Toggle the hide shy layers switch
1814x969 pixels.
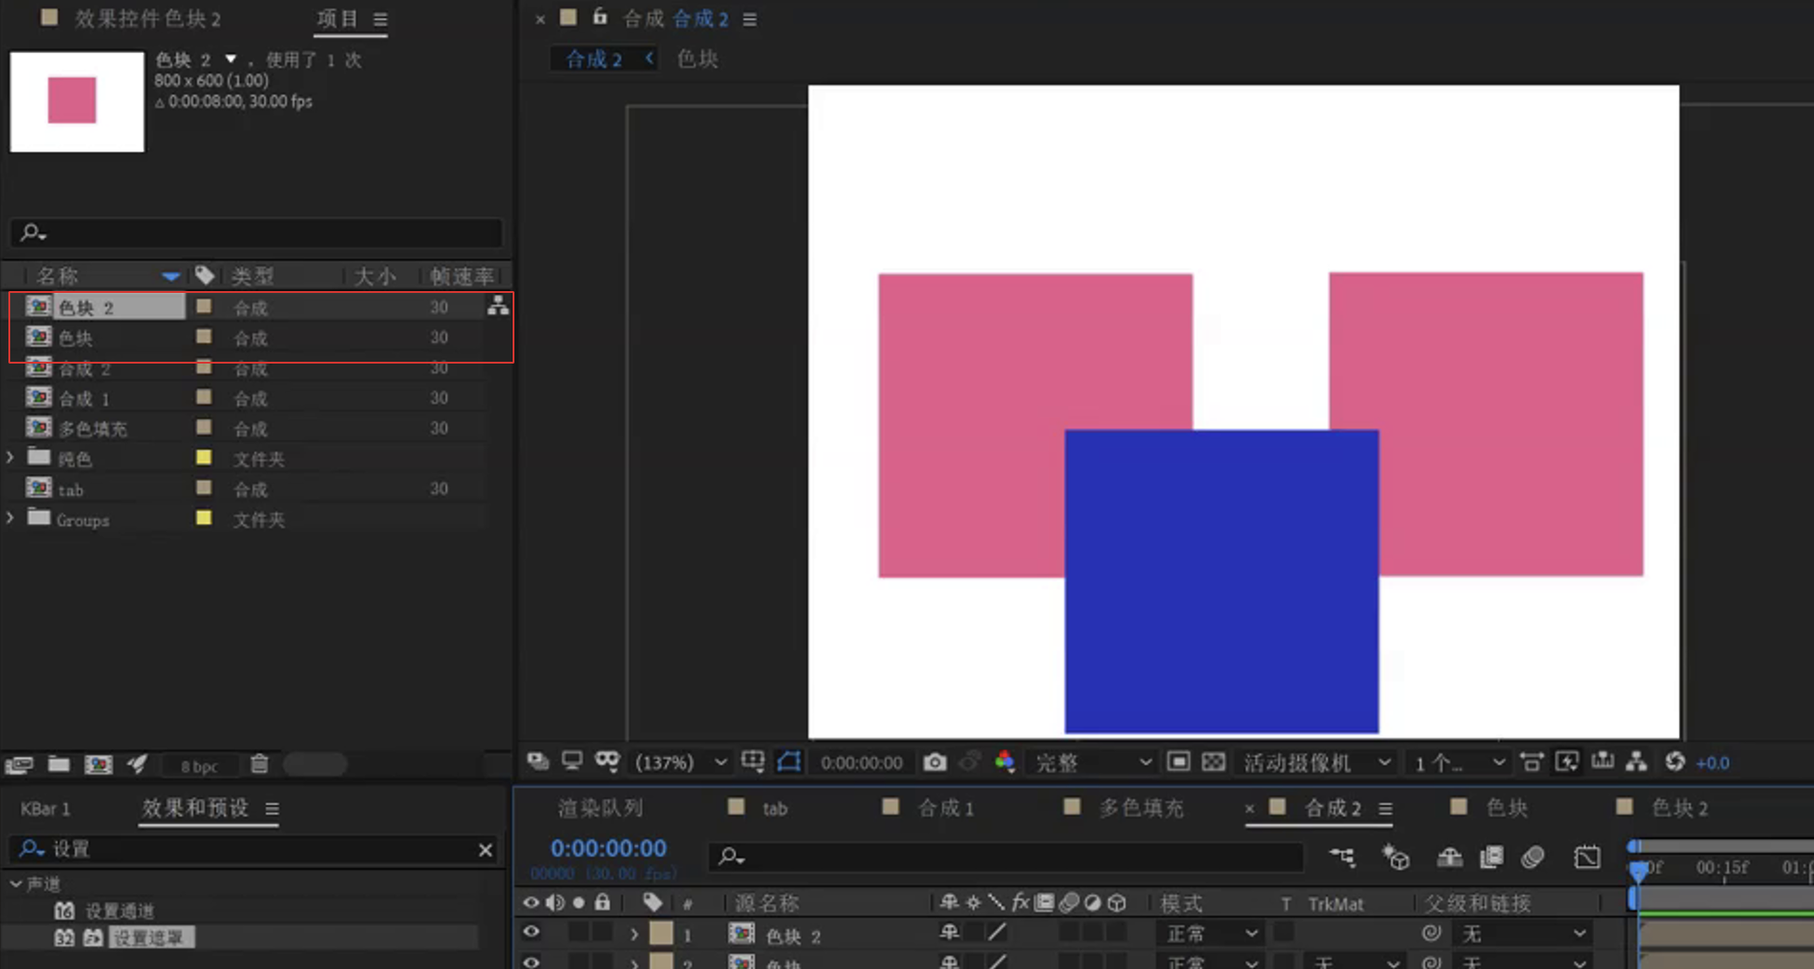1449,856
